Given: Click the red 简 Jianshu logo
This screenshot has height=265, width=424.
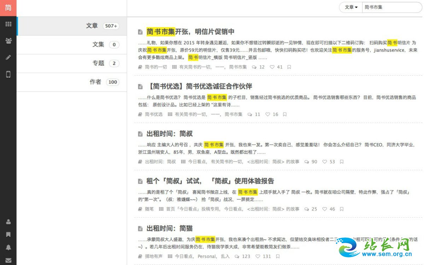Looking at the screenshot, I should click(x=8, y=8).
